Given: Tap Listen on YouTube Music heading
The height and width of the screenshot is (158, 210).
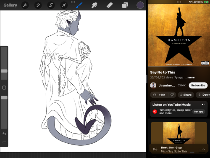Looking at the screenshot, I should coord(171,104).
